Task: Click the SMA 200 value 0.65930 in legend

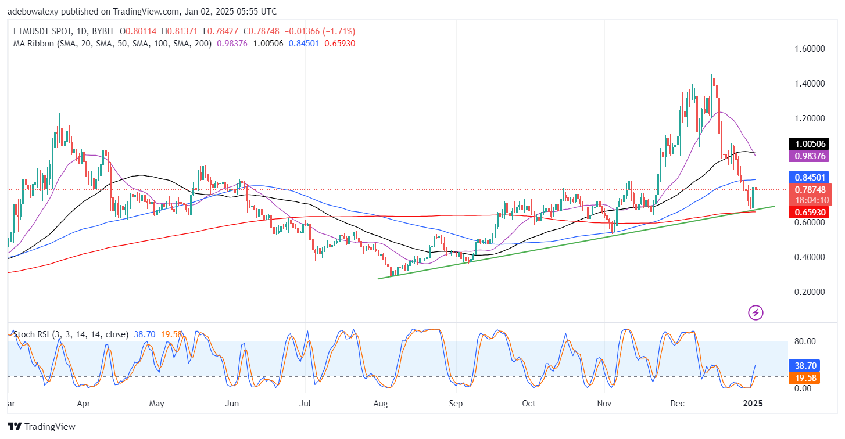Action: click(x=339, y=43)
